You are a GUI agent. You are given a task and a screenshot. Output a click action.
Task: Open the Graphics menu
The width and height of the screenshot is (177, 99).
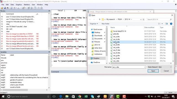pos(19,5)
